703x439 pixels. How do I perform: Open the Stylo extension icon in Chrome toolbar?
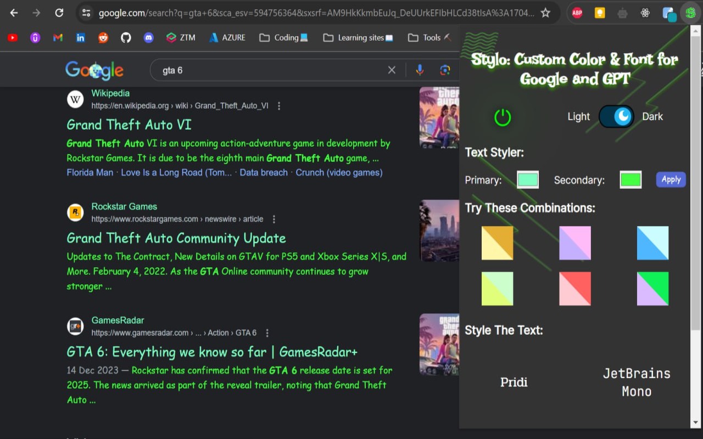tap(690, 12)
